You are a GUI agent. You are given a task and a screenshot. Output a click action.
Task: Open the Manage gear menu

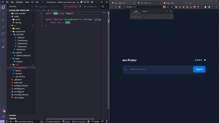[3, 117]
